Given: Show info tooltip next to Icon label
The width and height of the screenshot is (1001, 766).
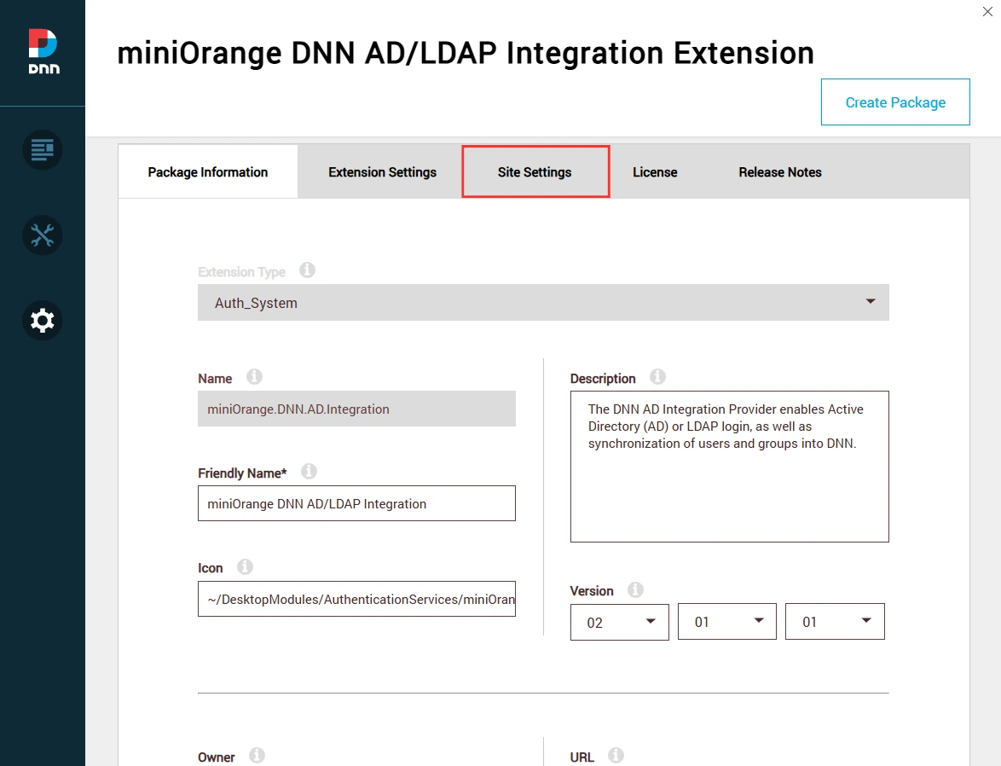Looking at the screenshot, I should coord(246,566).
